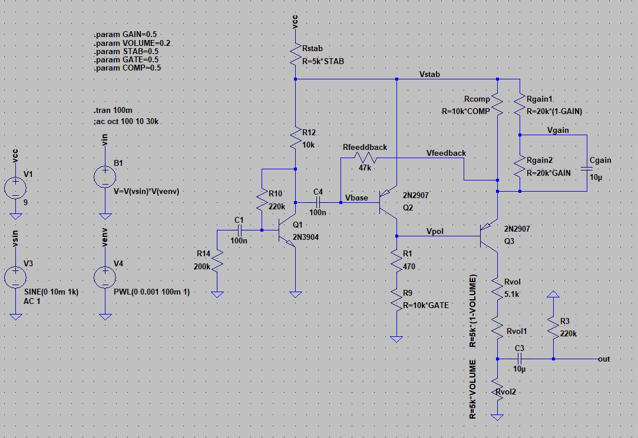The image size is (638, 438).
Task: Click the vin net label above B1
Action: [105, 140]
